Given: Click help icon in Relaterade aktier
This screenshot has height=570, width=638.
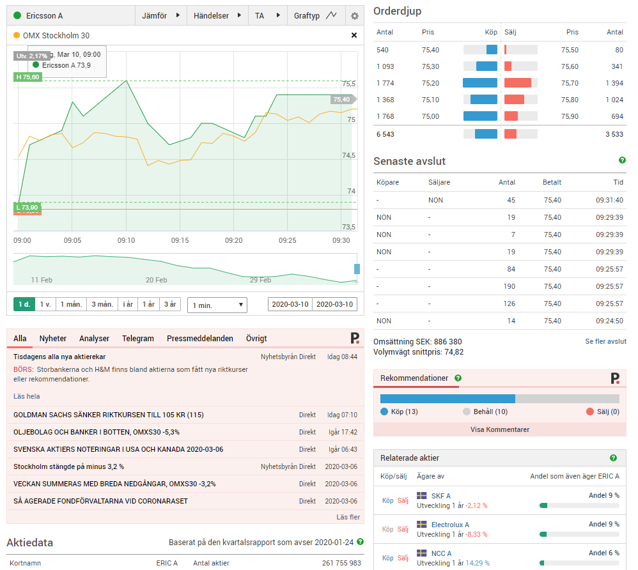Looking at the screenshot, I should (x=613, y=458).
